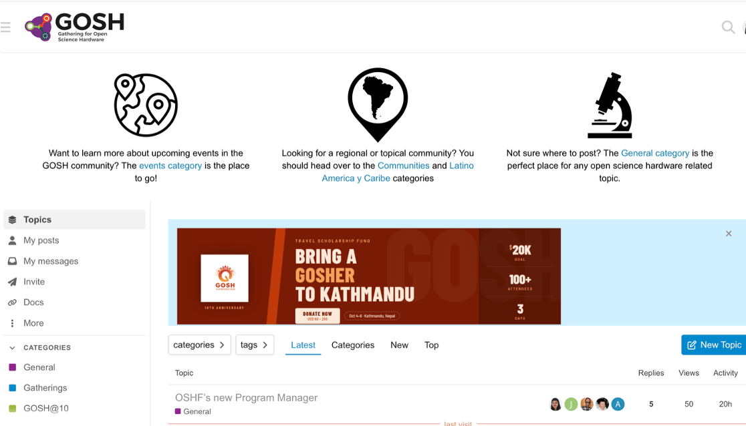Click the Topic column header

[x=184, y=373]
